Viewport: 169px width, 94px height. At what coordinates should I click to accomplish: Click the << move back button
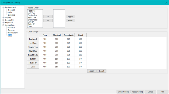48,21
